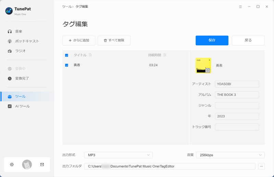Click the すべて削除 button
274x177 pixels.
(x=114, y=40)
